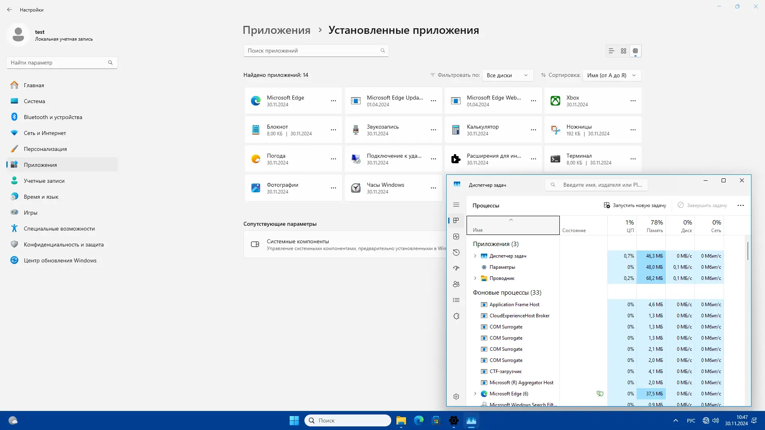Switch apps view to table layout
The height and width of the screenshot is (430, 765).
(x=636, y=51)
